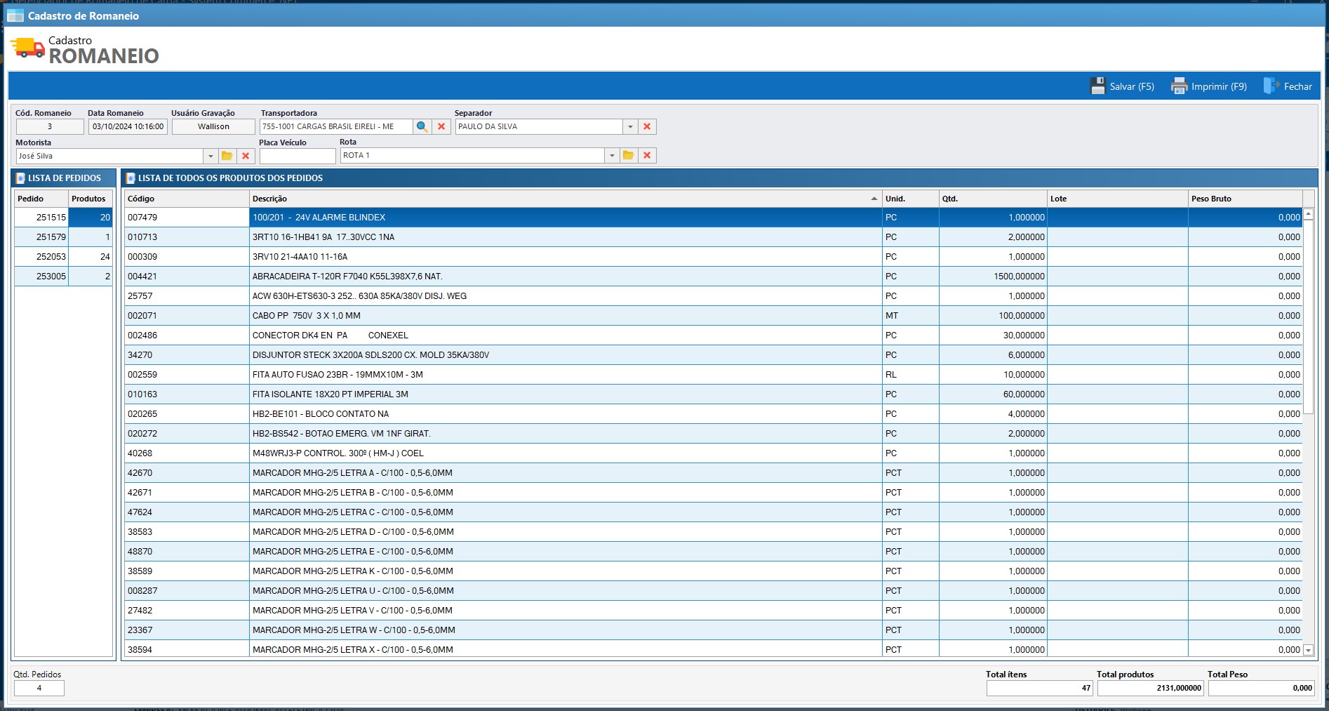Click the Placa Veículo input field

point(298,156)
